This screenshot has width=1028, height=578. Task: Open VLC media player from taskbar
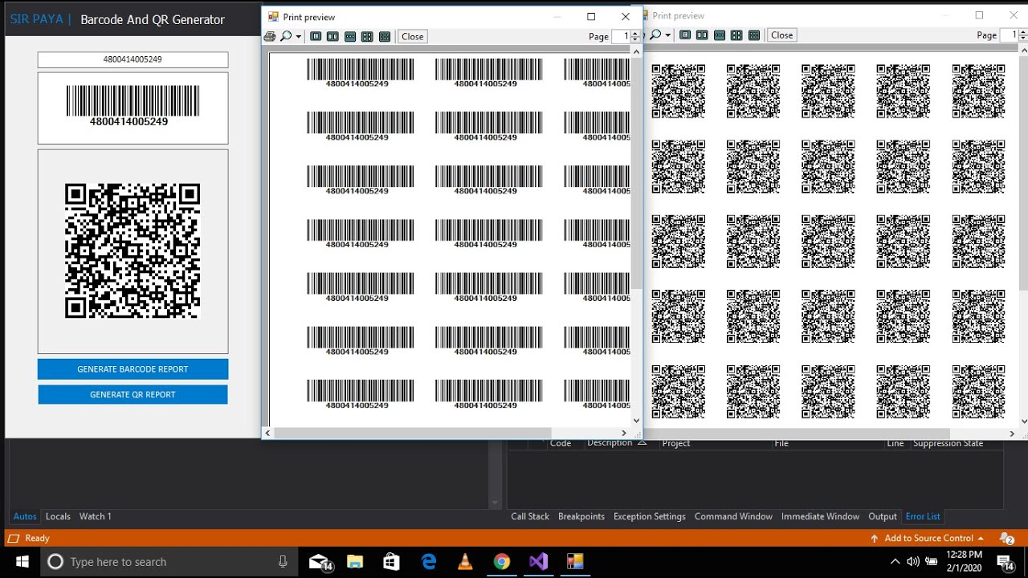point(465,562)
